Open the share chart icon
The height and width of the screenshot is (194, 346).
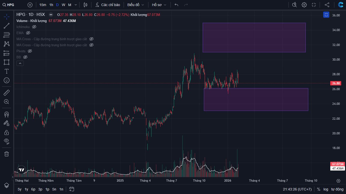tap(327, 5)
